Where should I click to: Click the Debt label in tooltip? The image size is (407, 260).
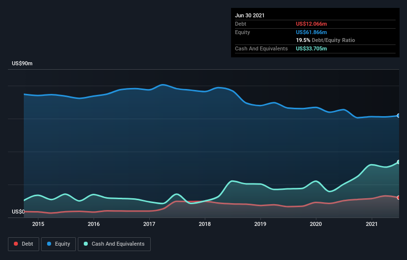coord(240,24)
